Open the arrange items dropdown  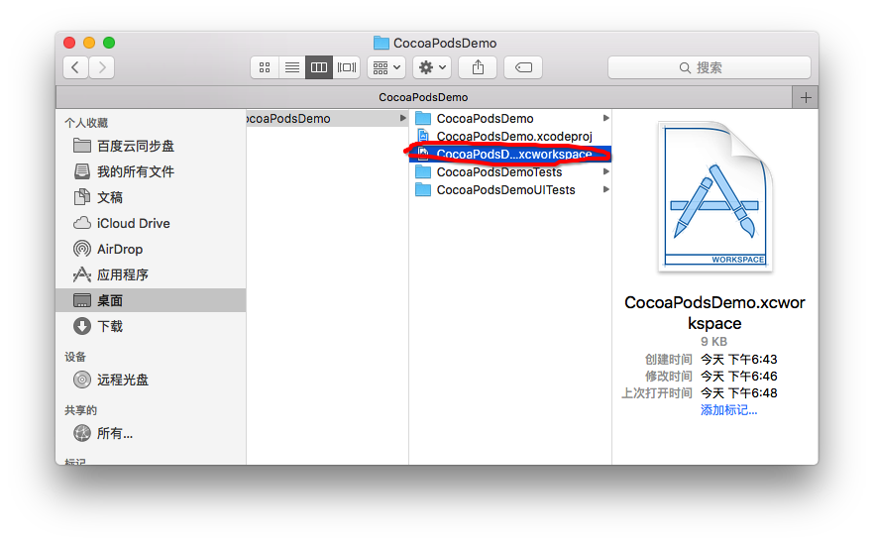coord(386,67)
